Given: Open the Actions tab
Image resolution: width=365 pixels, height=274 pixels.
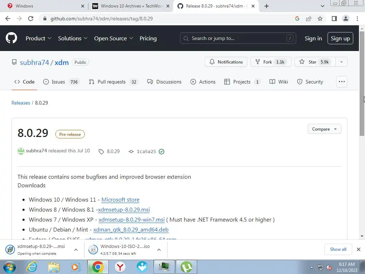Looking at the screenshot, I should click(x=203, y=82).
